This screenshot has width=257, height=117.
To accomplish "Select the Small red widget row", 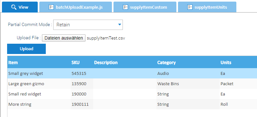I will pos(132,94).
